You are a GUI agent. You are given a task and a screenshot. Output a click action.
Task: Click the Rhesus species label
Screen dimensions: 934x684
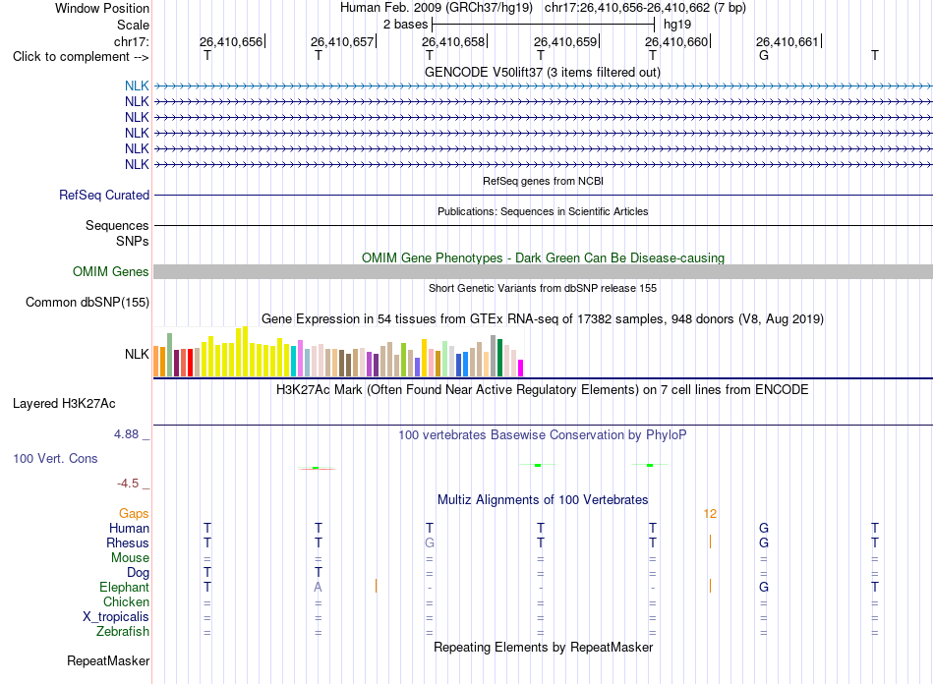tap(128, 542)
